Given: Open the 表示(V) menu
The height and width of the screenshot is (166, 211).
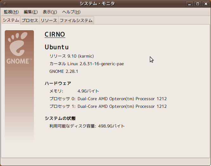Looking at the screenshot, I should (x=50, y=12).
